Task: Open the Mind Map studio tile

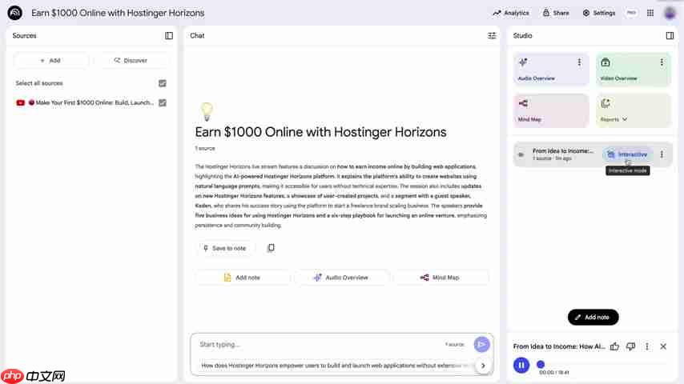Action: (x=550, y=110)
